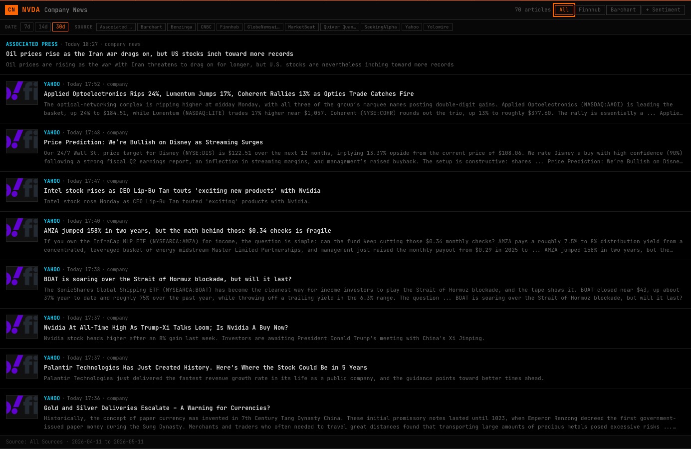Filter by SeekingAlpha source
This screenshot has height=449, width=691.
tap(381, 27)
